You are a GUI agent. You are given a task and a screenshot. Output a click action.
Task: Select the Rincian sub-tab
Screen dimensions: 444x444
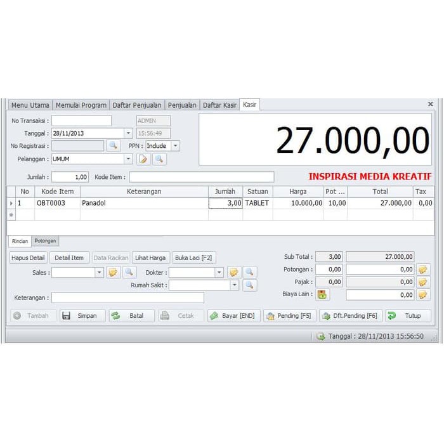coord(20,241)
